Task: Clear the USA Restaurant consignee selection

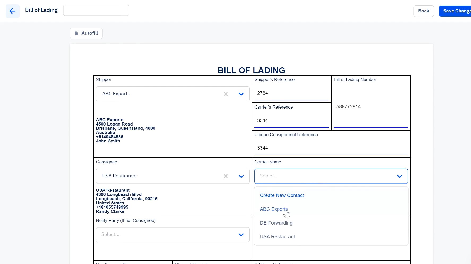Action: pos(226,176)
